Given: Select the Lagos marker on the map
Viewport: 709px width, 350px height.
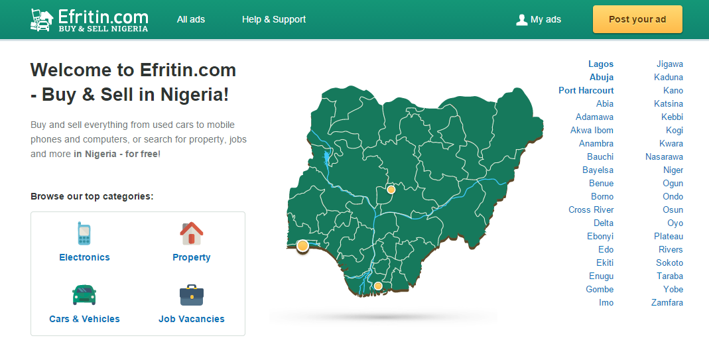Looking at the screenshot, I should pyautogui.click(x=302, y=246).
